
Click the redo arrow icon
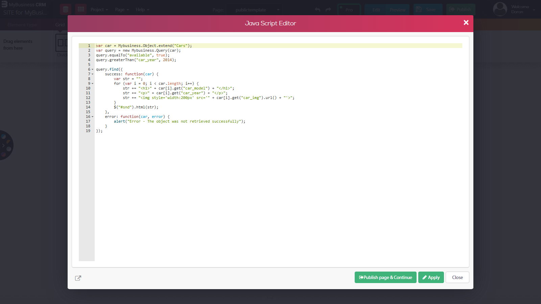328,9
